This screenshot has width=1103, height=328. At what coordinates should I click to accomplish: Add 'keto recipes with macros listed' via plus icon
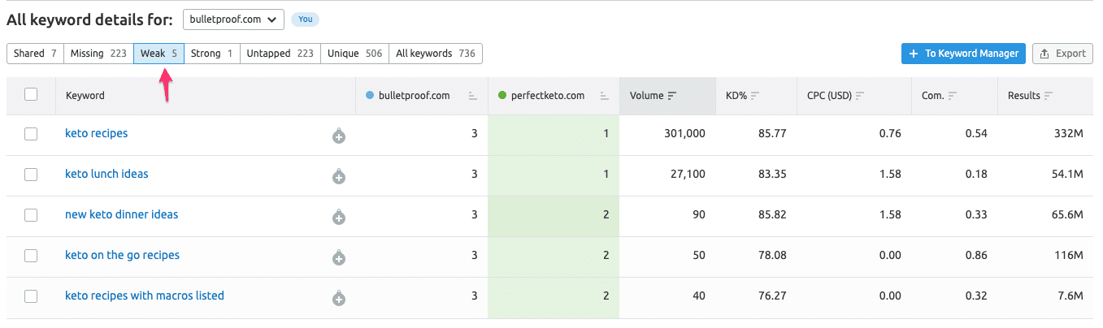click(x=339, y=299)
